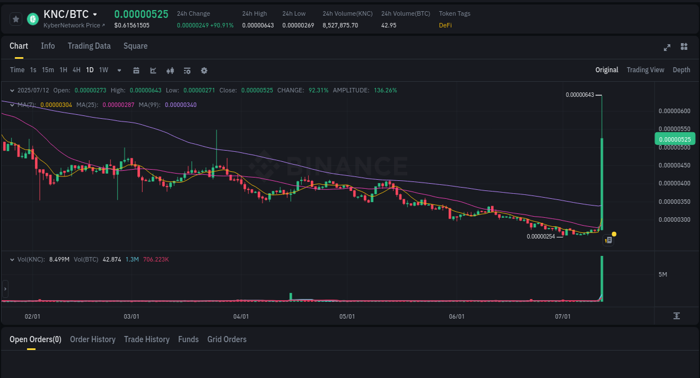Screen dimensions: 700x378
Task: Click the green last price label on axis
Action: (x=675, y=138)
